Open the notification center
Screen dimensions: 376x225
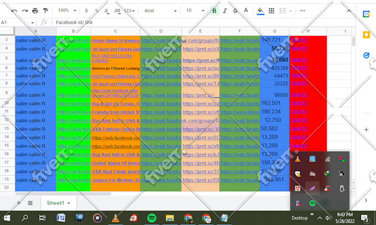(x=365, y=218)
